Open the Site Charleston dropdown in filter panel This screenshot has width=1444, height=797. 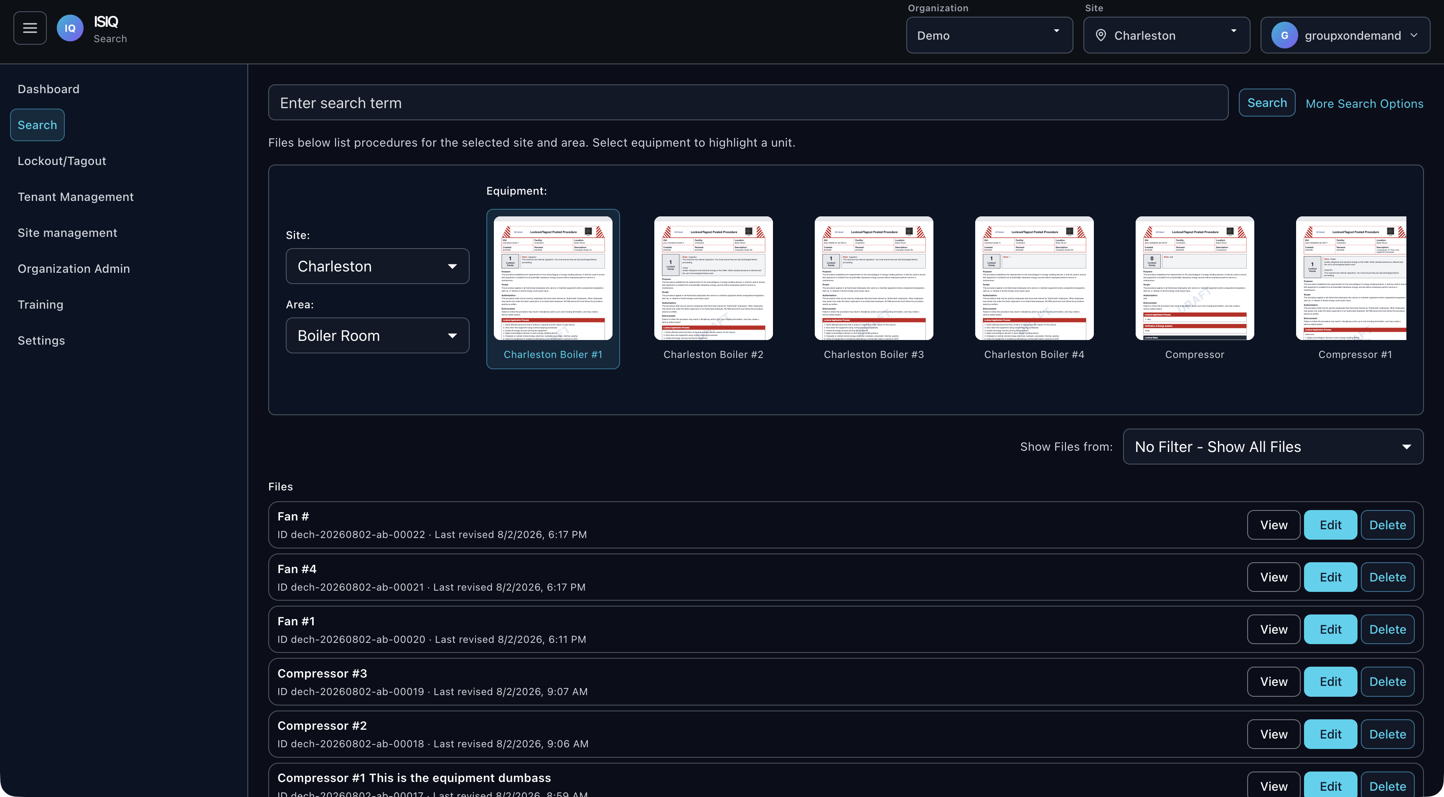pos(377,266)
